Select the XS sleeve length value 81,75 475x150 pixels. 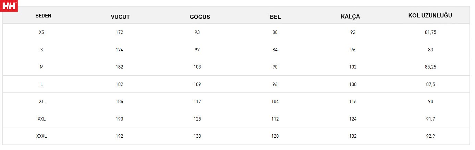coord(430,32)
